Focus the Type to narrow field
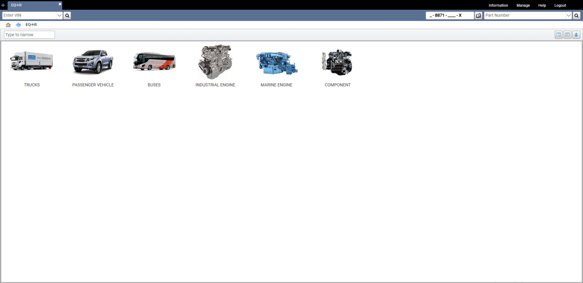The width and height of the screenshot is (583, 283). 29,35
